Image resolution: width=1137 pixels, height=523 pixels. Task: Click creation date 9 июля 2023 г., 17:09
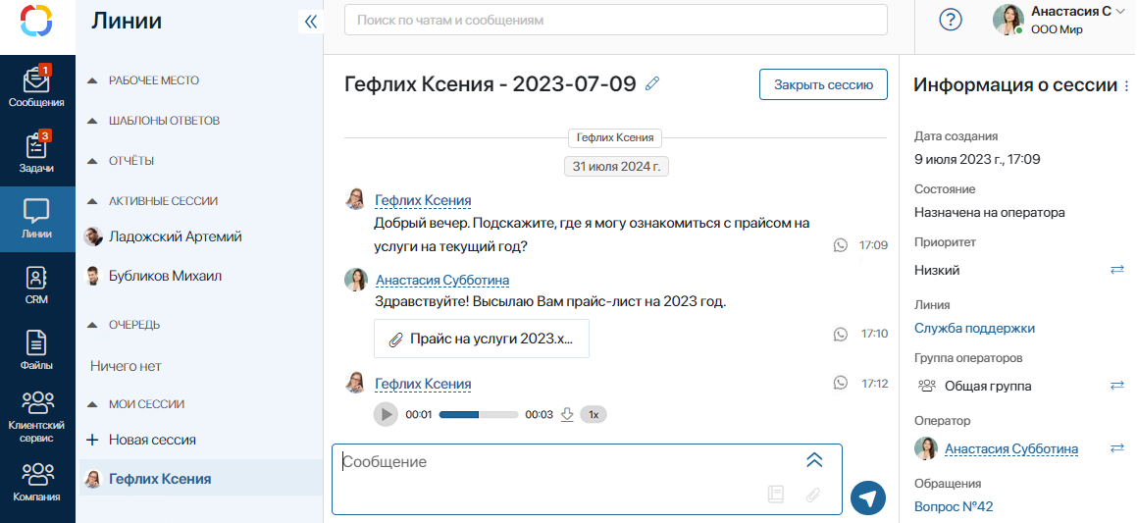[x=977, y=159]
